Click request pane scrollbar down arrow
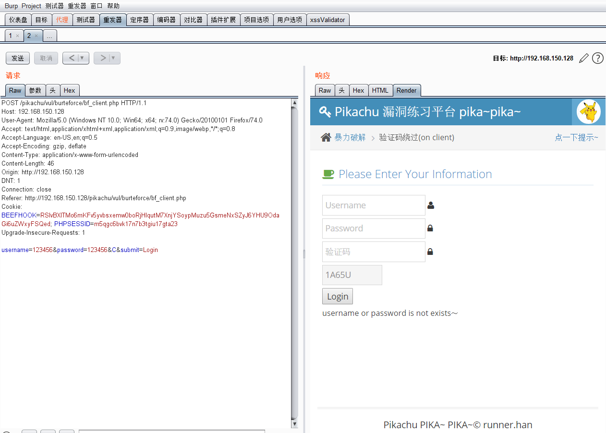The height and width of the screenshot is (433, 606). pos(294,424)
